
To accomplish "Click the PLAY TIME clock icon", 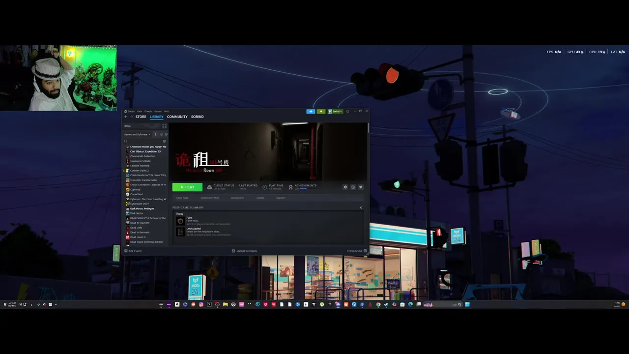I will point(265,187).
